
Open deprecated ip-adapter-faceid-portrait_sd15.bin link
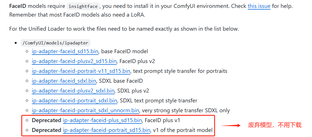click(x=106, y=130)
